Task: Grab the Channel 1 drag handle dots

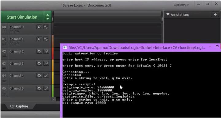Action: [x=4, y=44]
